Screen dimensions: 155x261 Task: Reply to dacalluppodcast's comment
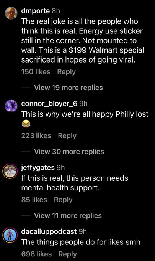coord(67,254)
